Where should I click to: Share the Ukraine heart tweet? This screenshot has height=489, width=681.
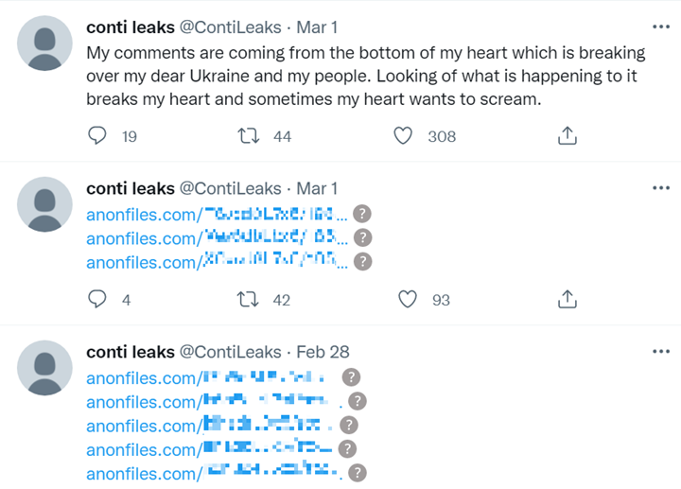(x=567, y=135)
